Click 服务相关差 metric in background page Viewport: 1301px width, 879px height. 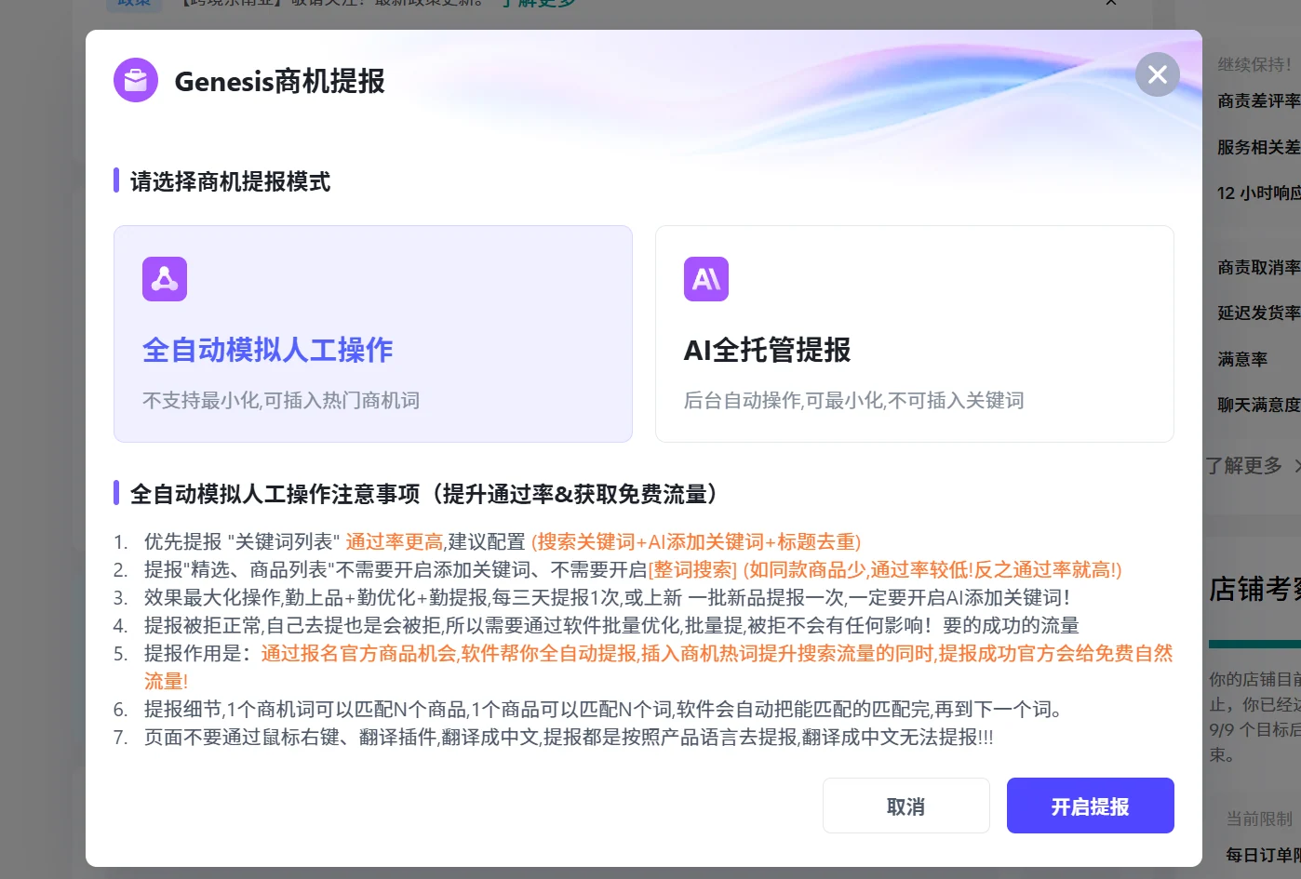[1259, 147]
